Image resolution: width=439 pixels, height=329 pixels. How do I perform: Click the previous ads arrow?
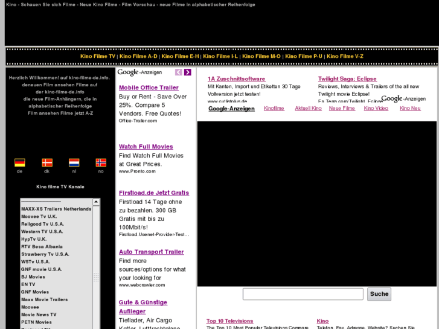click(179, 72)
